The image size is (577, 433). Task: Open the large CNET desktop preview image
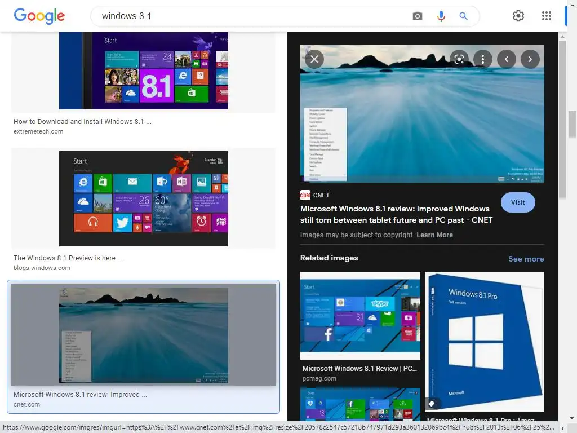pyautogui.click(x=422, y=114)
